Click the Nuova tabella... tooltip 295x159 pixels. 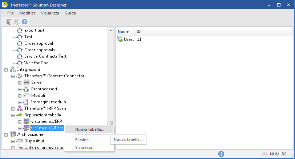128,139
